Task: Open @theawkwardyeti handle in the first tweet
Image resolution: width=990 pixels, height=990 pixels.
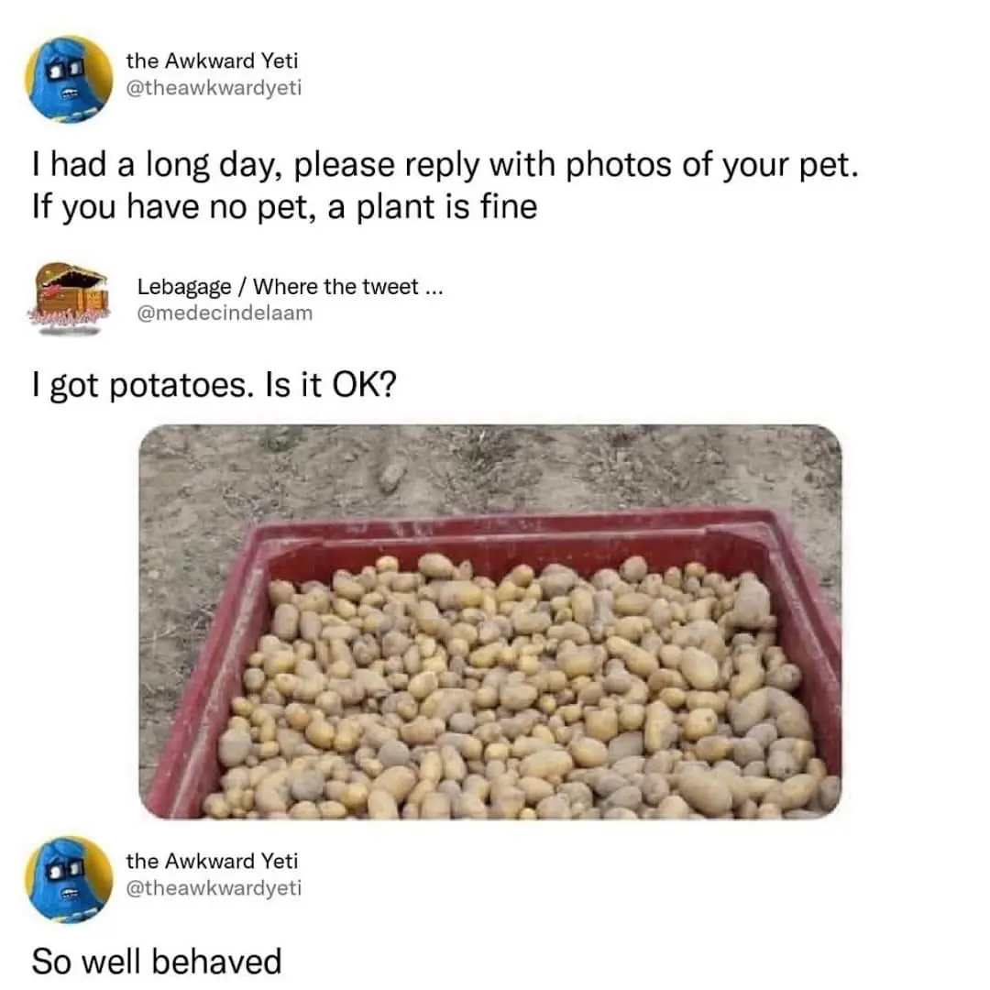Action: click(214, 88)
